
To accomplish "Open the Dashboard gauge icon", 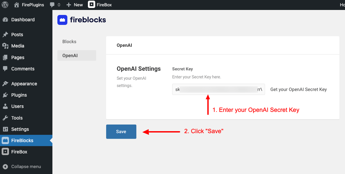I will click(5, 20).
